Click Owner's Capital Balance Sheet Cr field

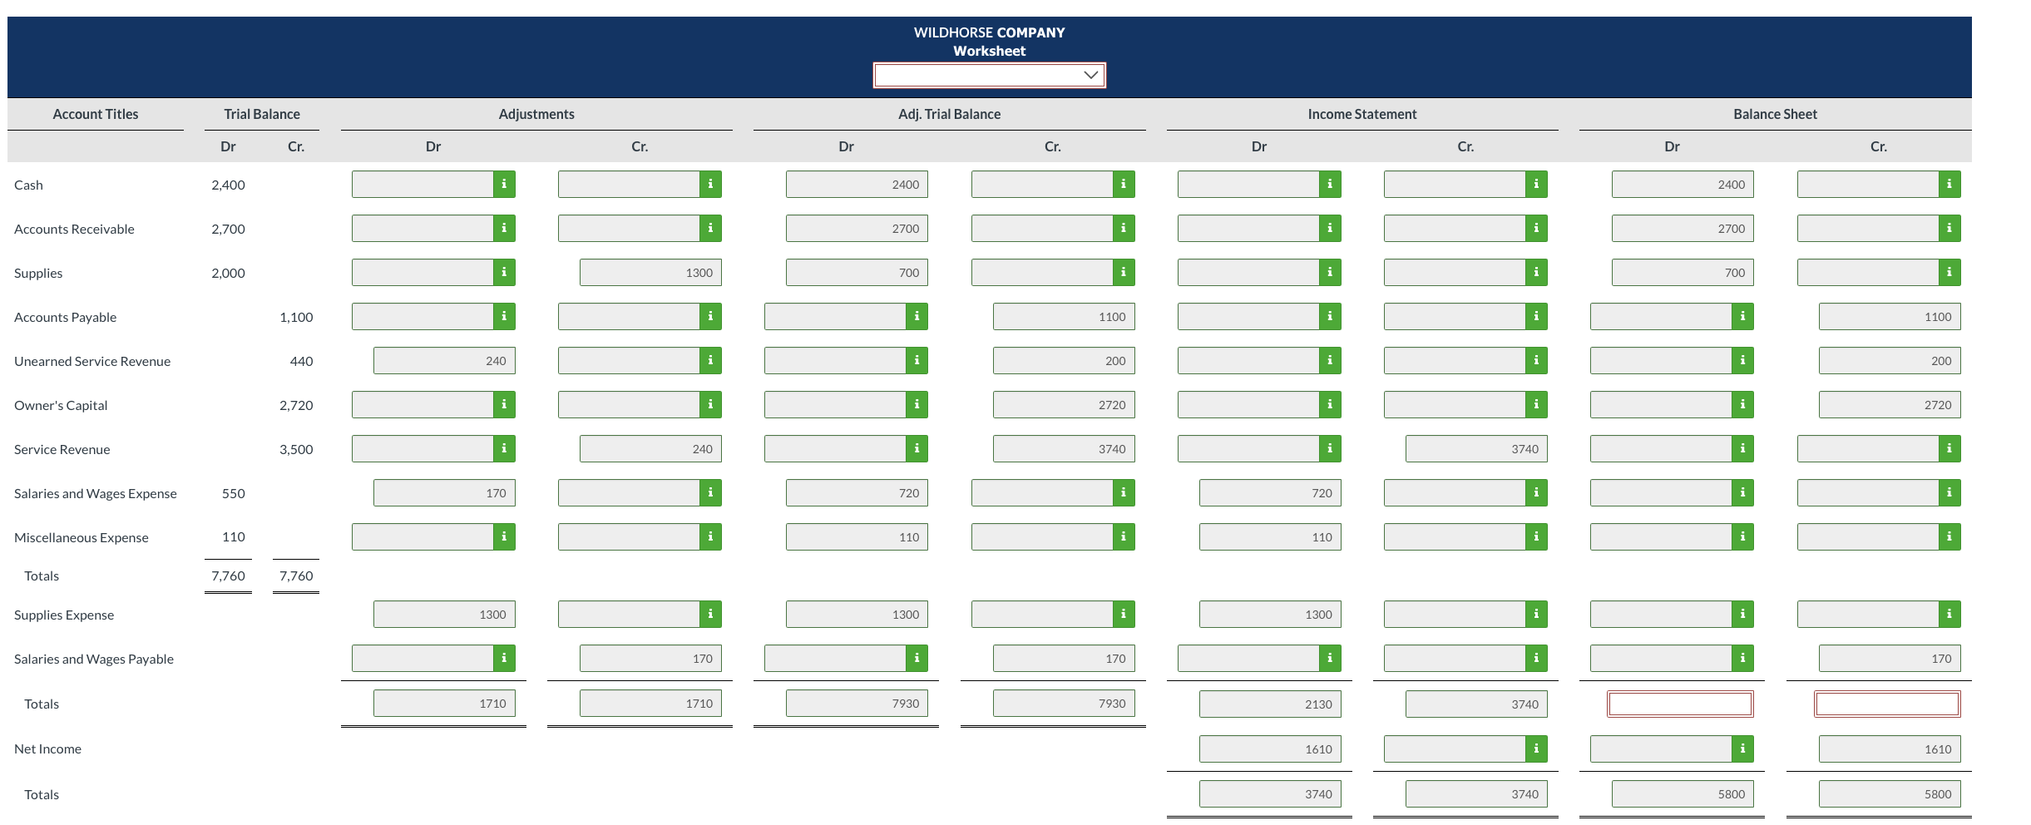click(1890, 404)
